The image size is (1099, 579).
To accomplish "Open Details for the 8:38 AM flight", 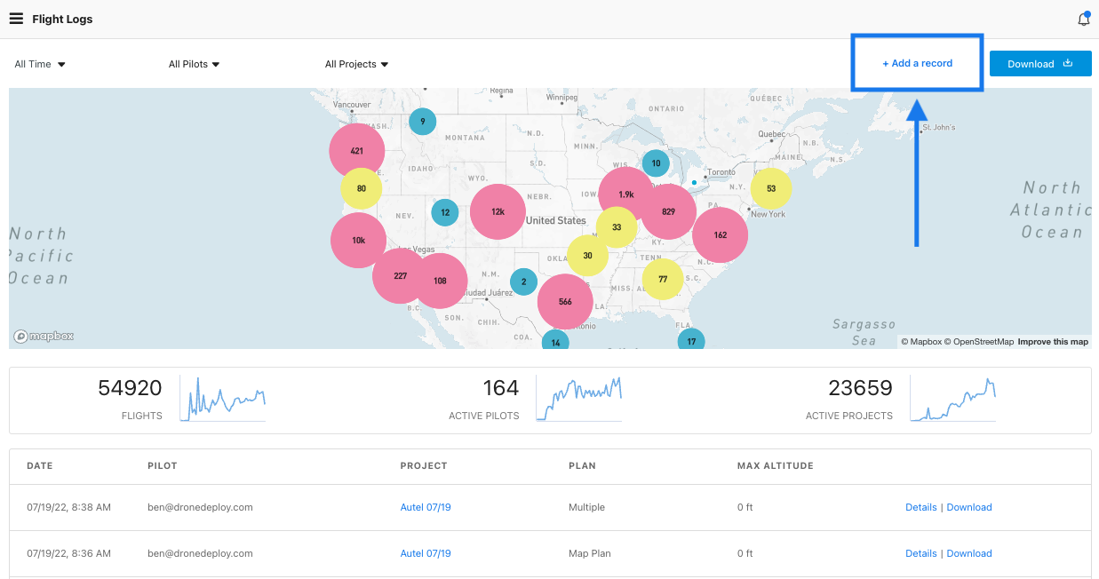I will (x=920, y=507).
